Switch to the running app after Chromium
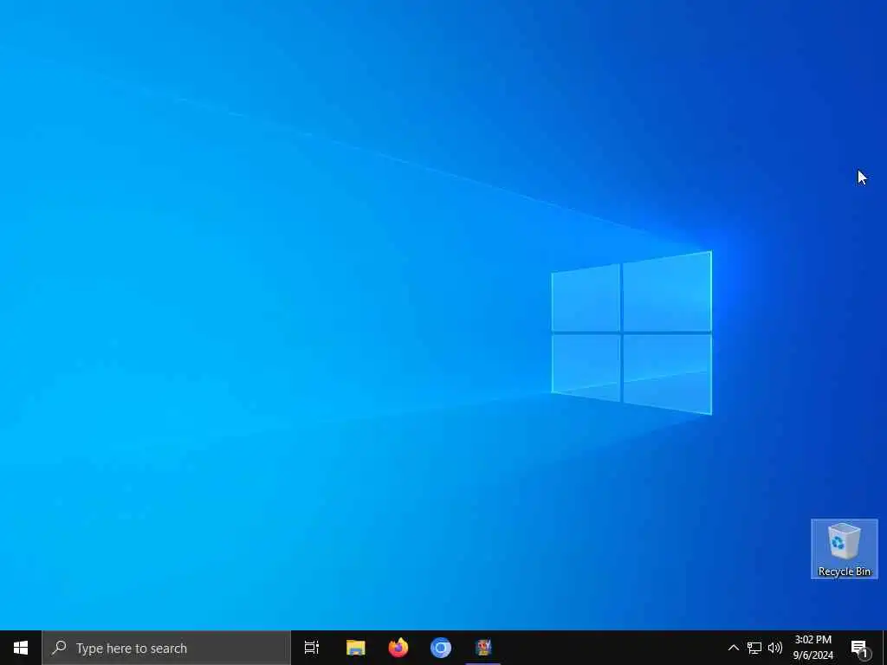Image resolution: width=887 pixels, height=665 pixels. 483,648
